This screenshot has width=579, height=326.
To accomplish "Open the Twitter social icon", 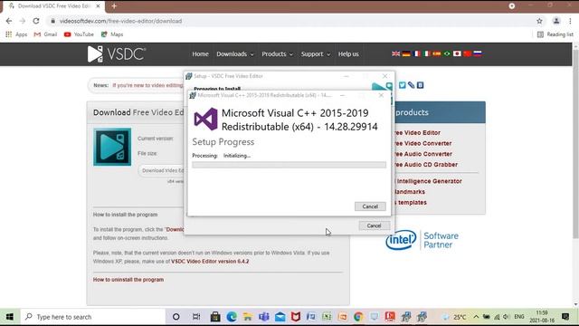I will (x=402, y=85).
